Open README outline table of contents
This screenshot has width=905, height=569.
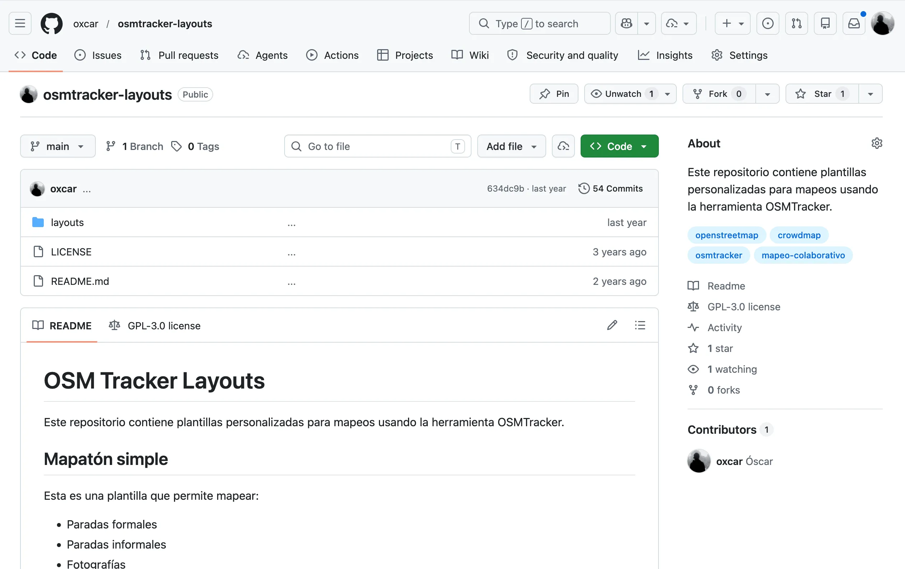point(640,325)
